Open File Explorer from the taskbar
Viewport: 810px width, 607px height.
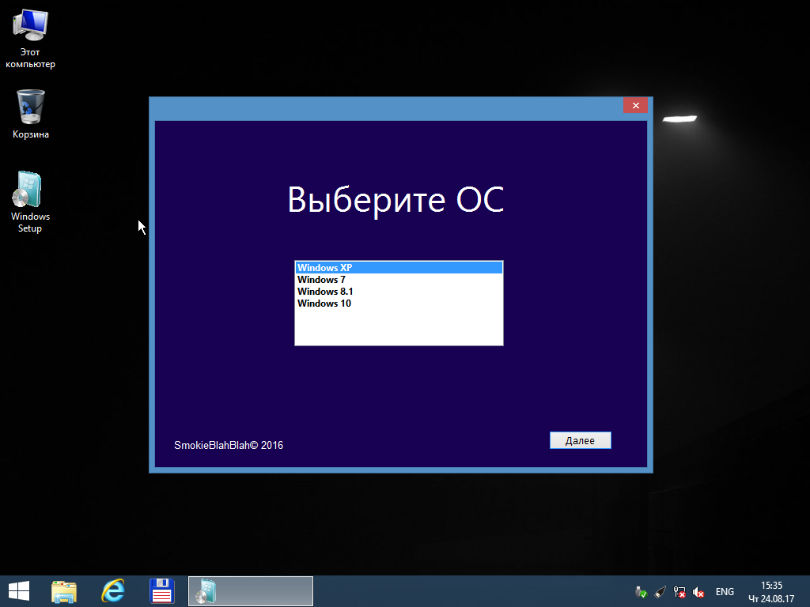63,590
